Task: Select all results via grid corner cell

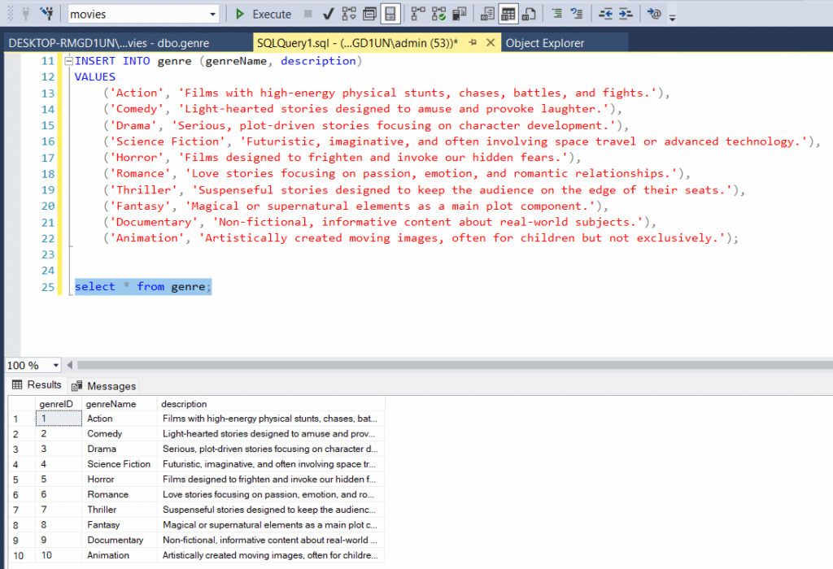Action: (x=22, y=404)
